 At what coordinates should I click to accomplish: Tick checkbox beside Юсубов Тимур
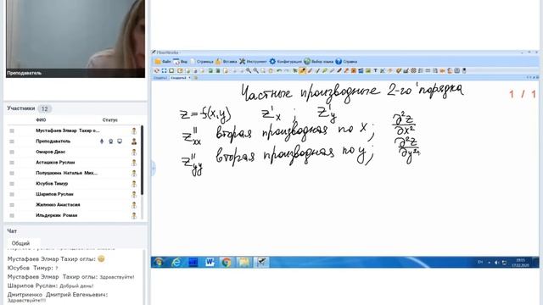tap(12, 184)
